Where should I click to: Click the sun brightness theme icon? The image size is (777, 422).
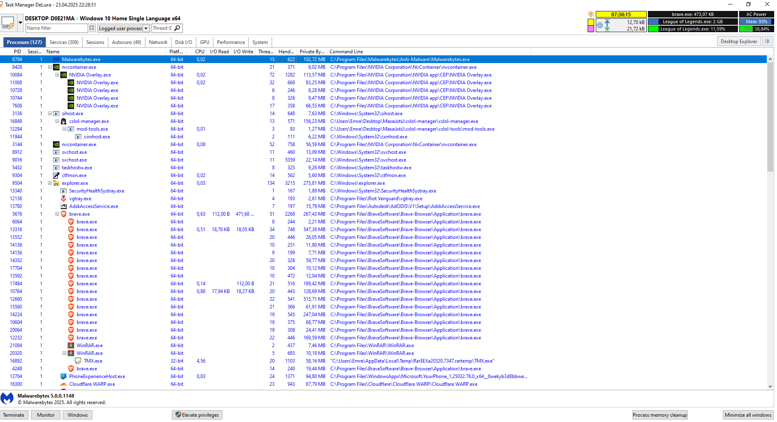point(767,42)
